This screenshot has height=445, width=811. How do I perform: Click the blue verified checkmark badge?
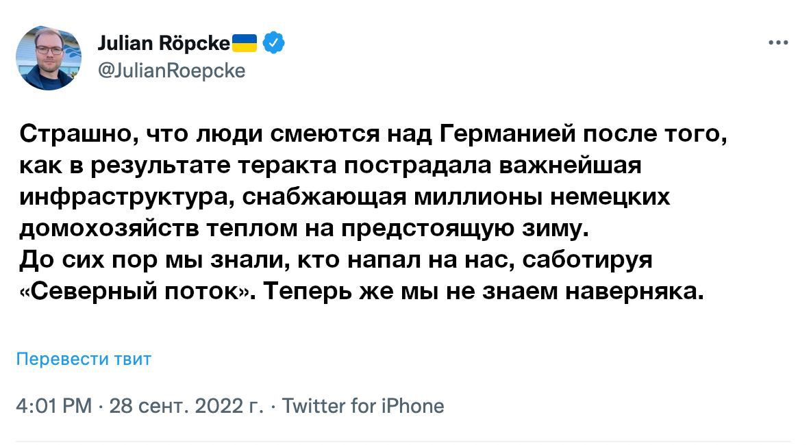point(274,42)
